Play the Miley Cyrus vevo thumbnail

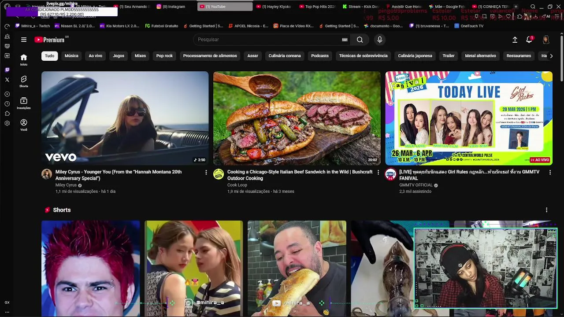click(125, 118)
